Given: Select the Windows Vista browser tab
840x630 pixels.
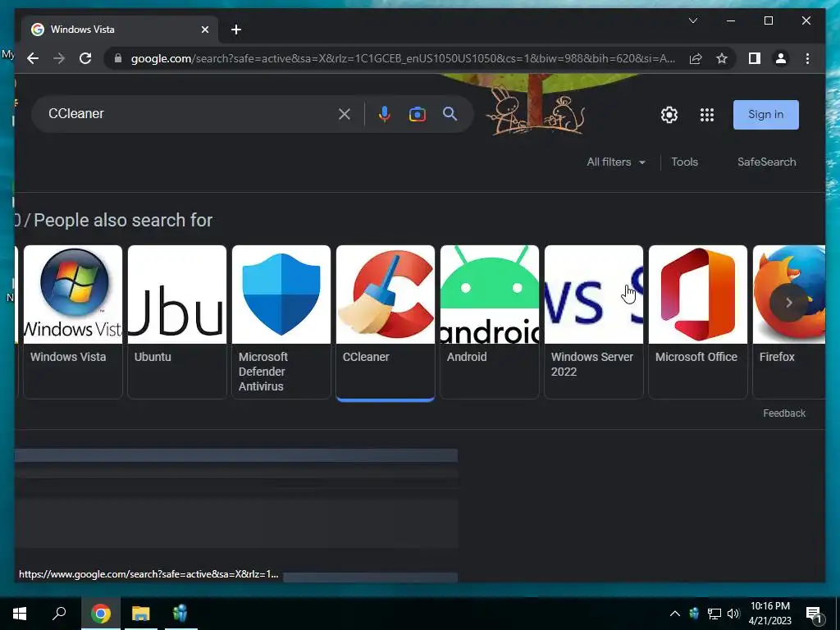Looking at the screenshot, I should 120,30.
